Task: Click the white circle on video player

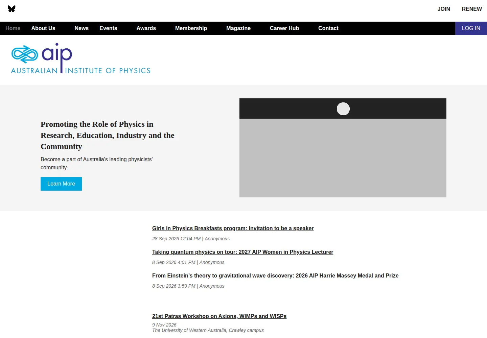Action: pyautogui.click(x=343, y=109)
